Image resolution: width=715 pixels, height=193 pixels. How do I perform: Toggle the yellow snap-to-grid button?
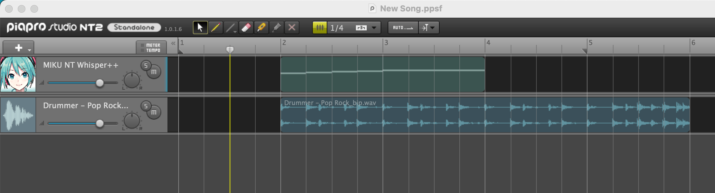click(320, 28)
